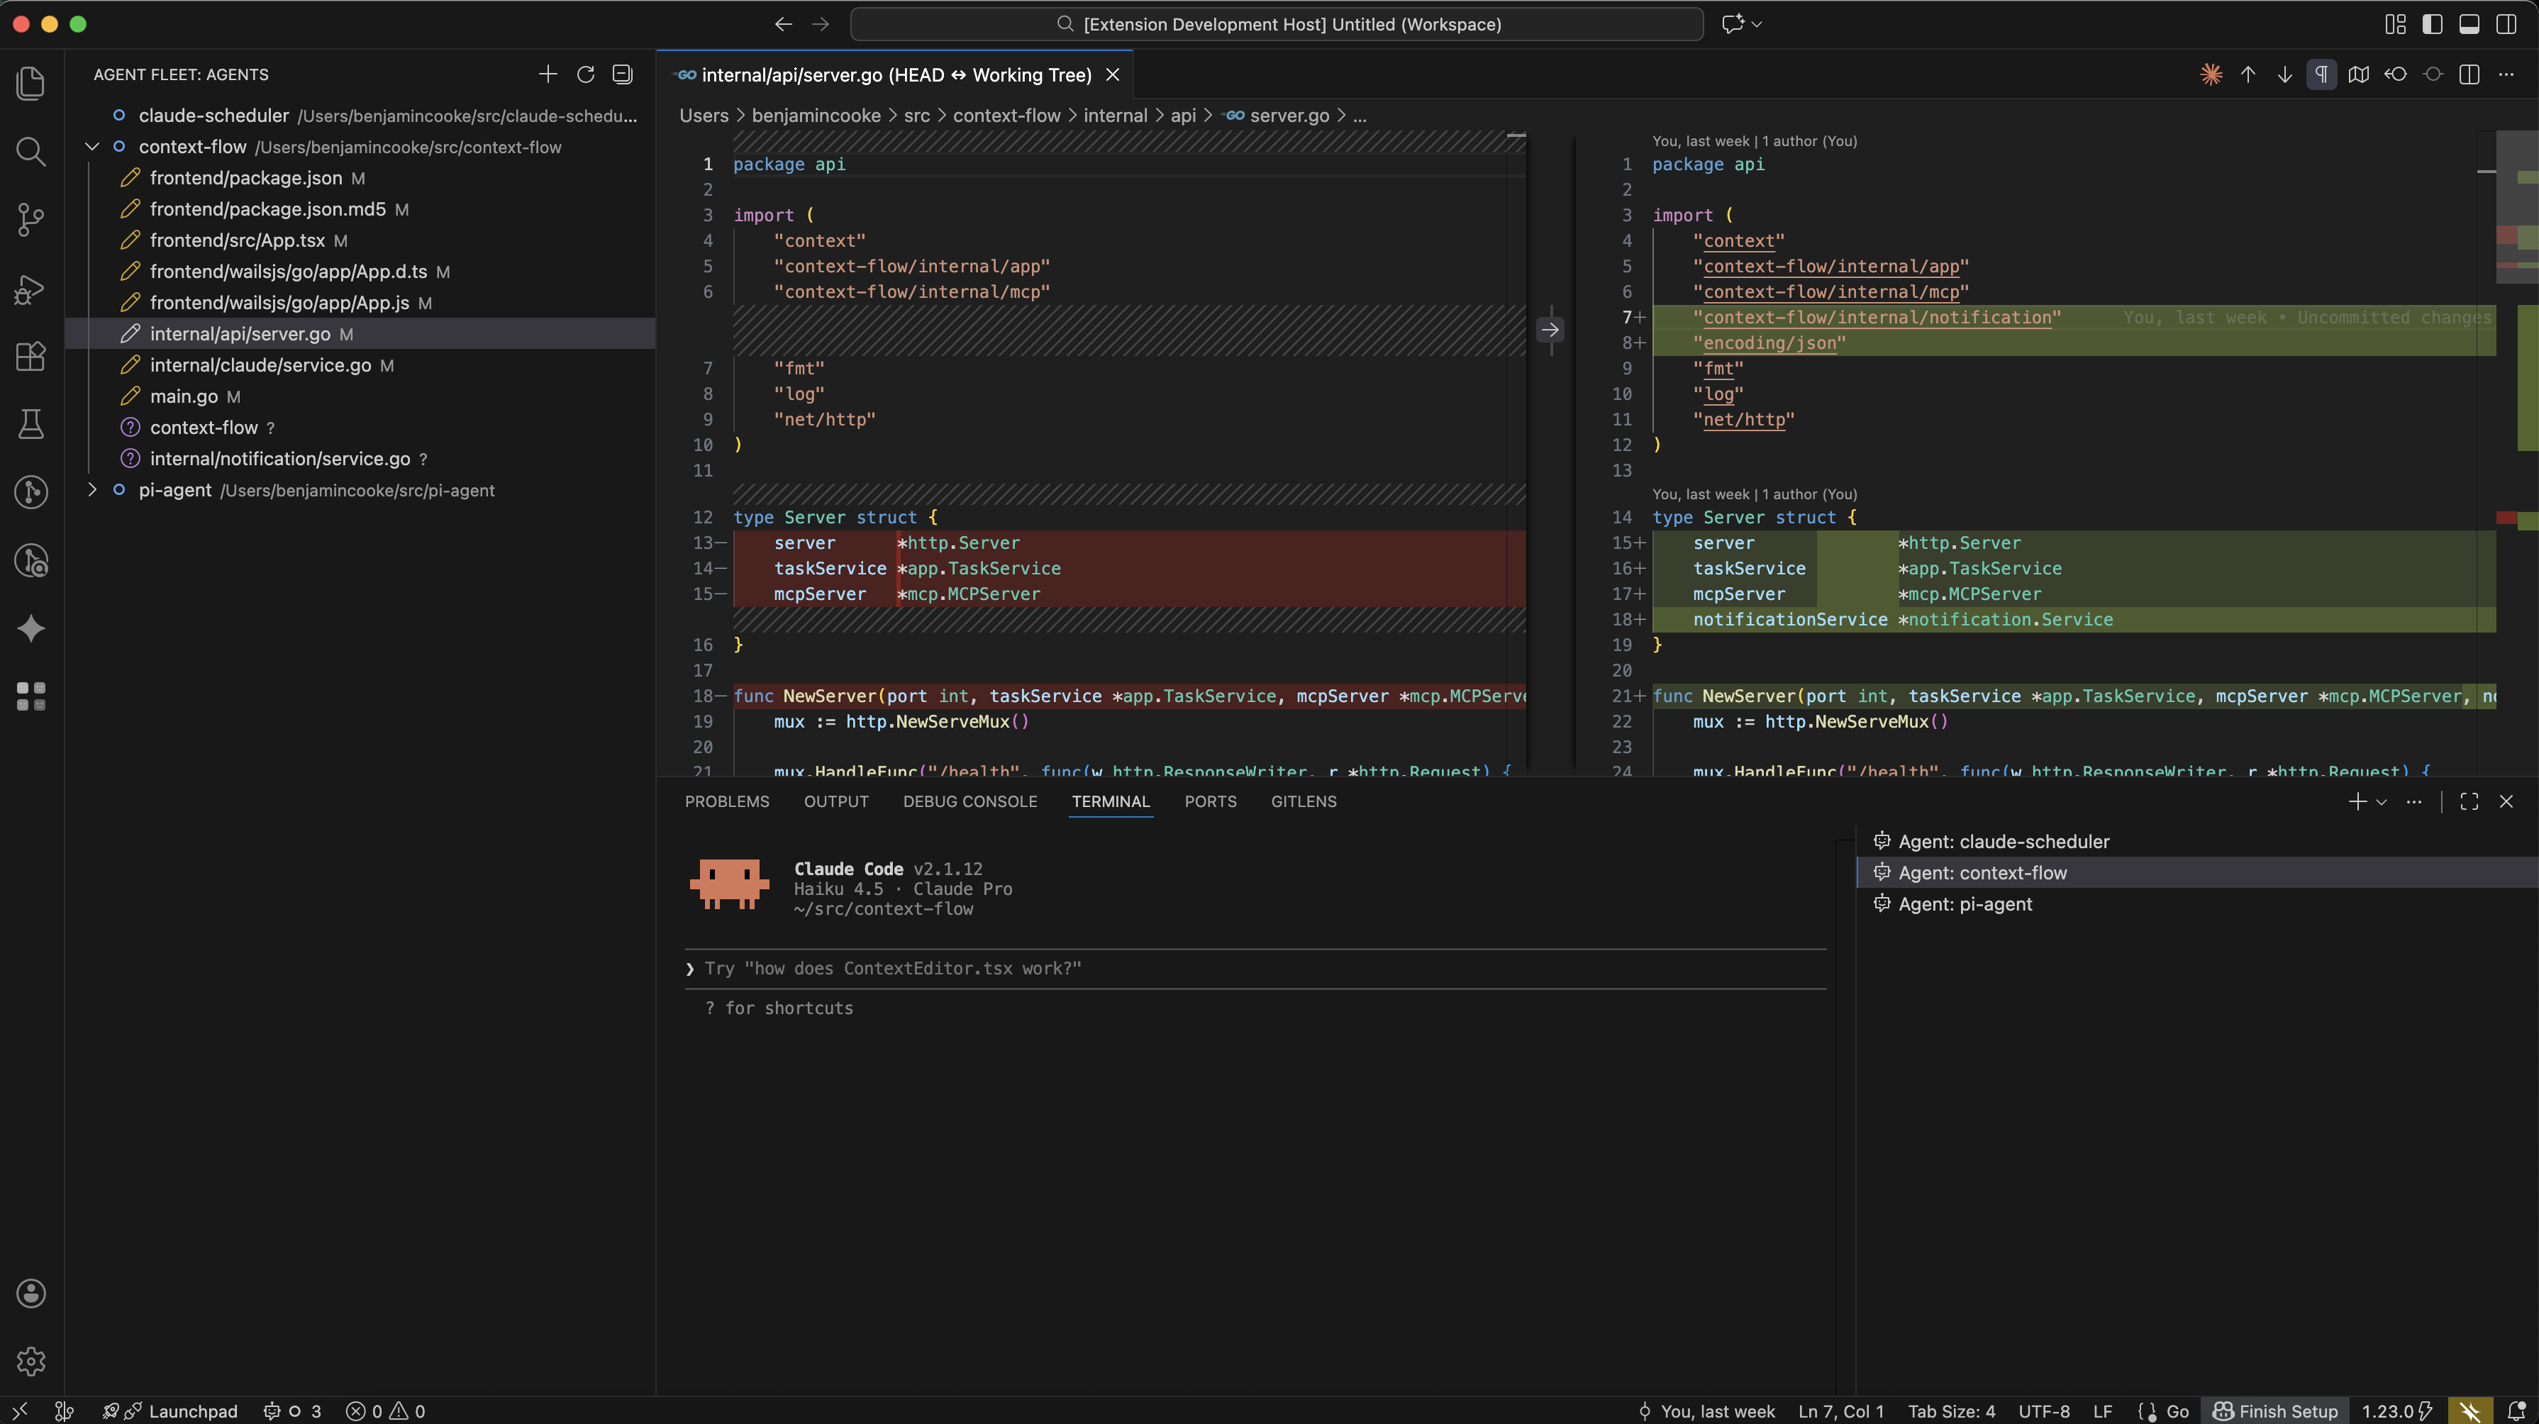Select the Agent: pi-agent terminal

[x=1965, y=903]
